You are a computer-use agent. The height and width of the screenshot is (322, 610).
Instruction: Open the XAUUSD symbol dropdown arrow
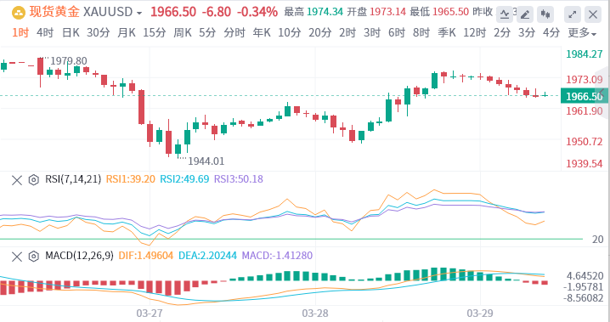tap(139, 14)
